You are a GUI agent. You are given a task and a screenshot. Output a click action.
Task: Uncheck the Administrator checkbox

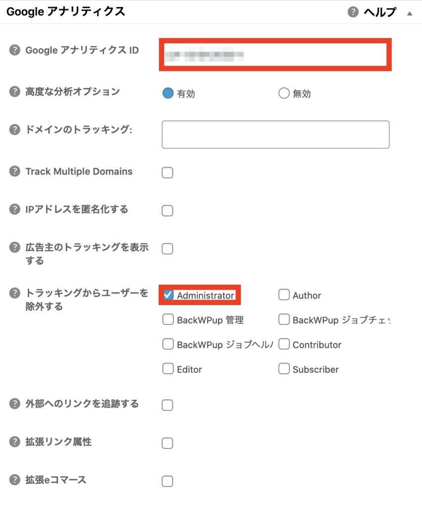click(x=168, y=295)
